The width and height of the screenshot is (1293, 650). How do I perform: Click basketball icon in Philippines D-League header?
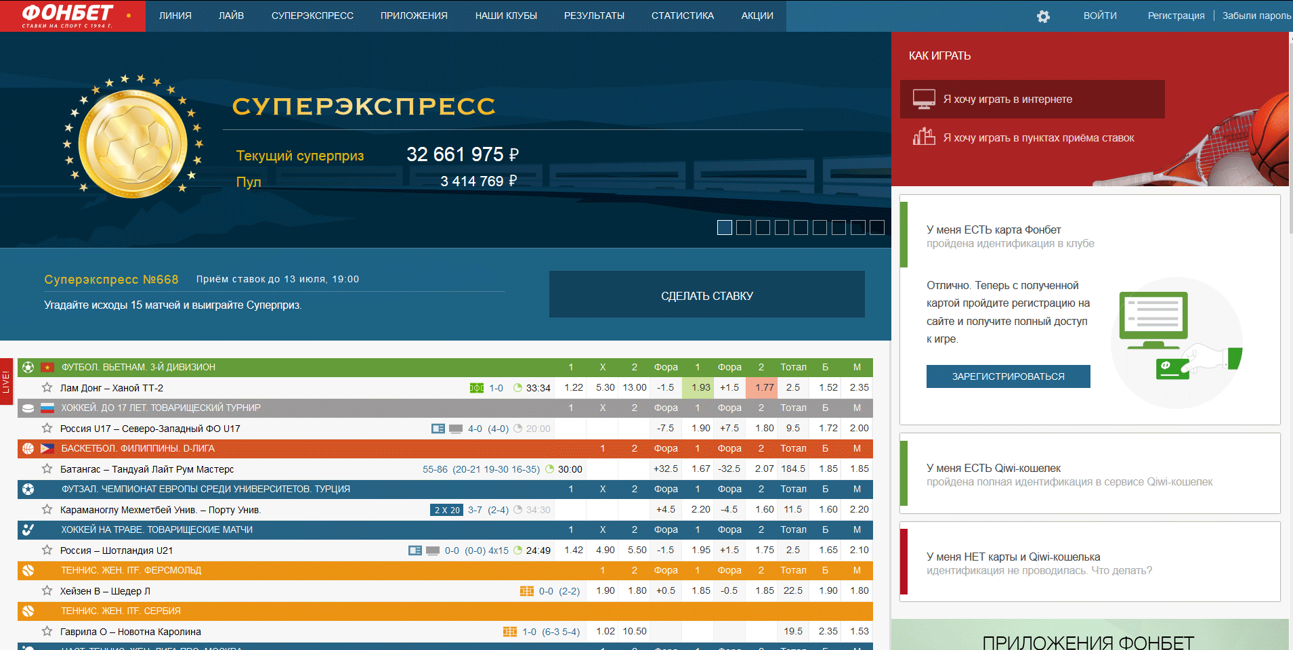28,448
